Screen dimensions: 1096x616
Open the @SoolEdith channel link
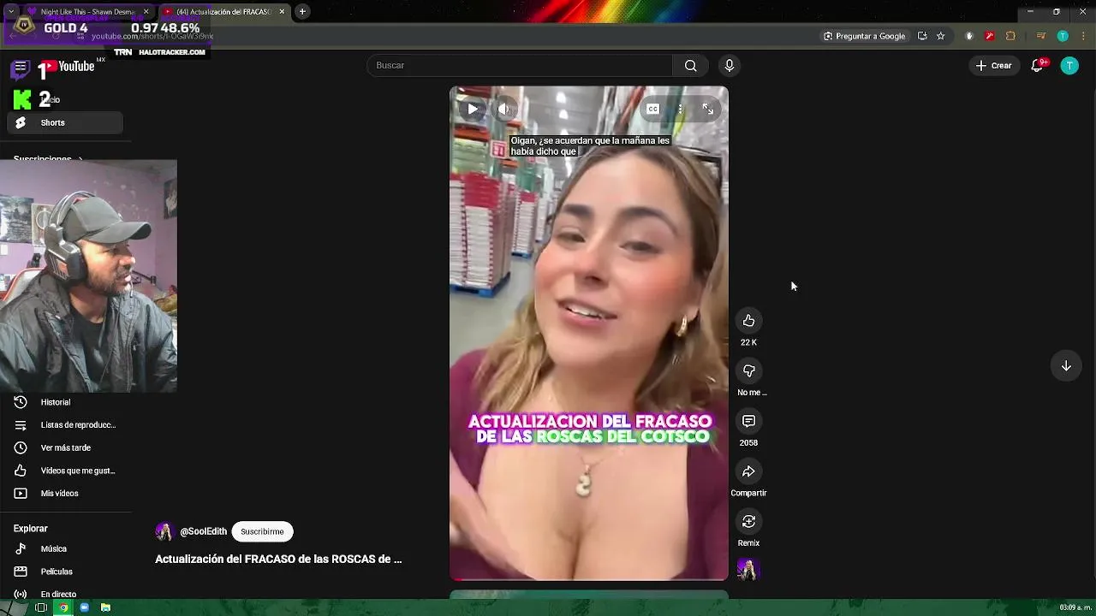click(x=203, y=531)
